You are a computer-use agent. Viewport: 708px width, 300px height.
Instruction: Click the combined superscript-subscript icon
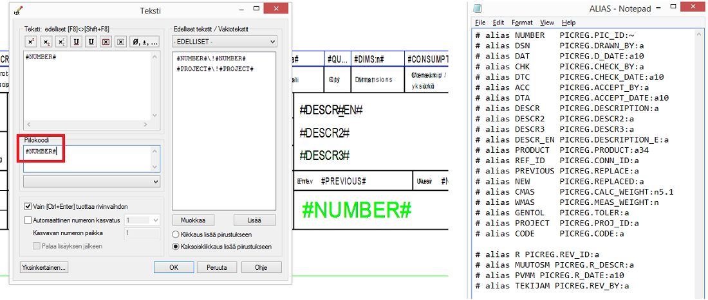click(61, 42)
